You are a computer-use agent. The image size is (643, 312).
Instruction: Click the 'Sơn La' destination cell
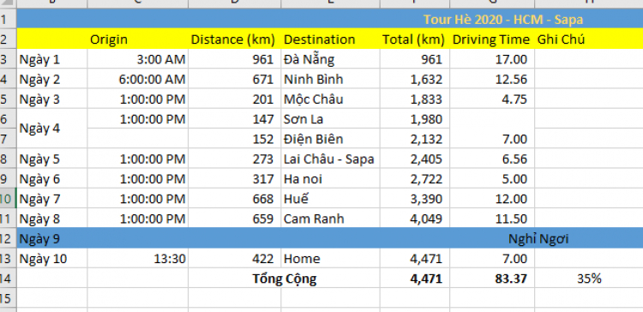point(331,119)
